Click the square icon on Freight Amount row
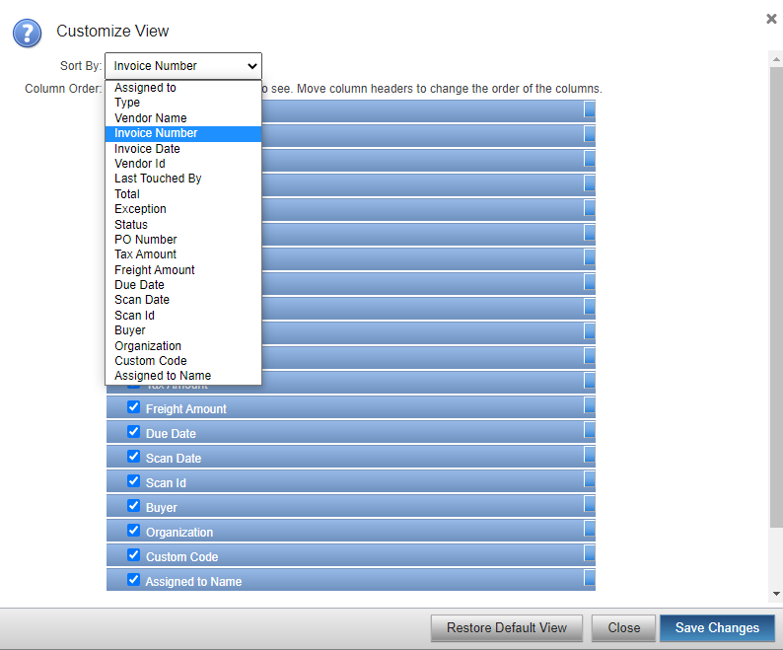The image size is (783, 650). click(x=590, y=405)
